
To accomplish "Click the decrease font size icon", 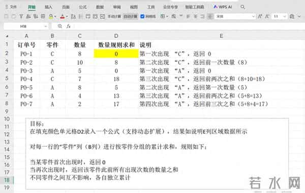I will click(267, 17).
